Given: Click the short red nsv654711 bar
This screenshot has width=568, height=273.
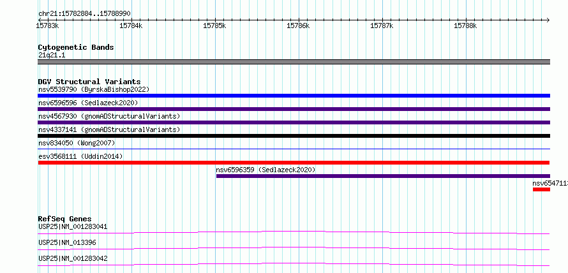Looking at the screenshot, I should point(541,189).
